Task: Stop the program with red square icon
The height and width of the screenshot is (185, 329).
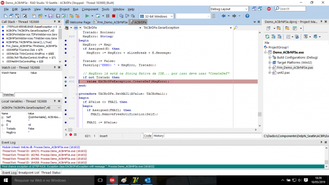Action: [114, 16]
